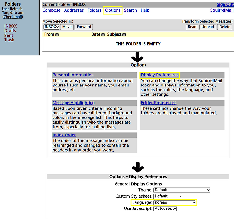Open Personal Information options
This screenshot has height=220, width=237.
(73, 75)
